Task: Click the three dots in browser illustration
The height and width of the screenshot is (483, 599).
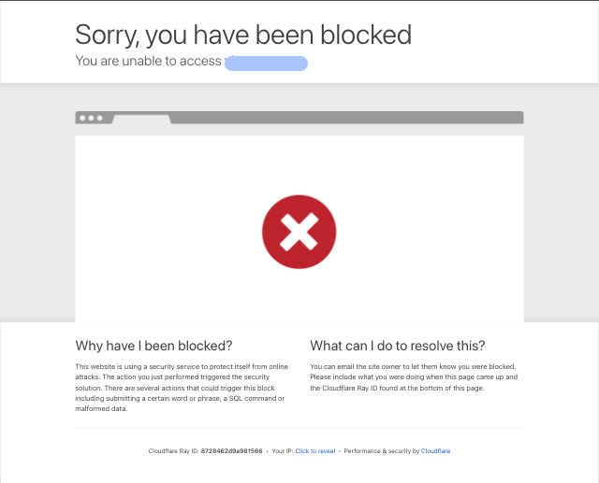Action: point(91,118)
